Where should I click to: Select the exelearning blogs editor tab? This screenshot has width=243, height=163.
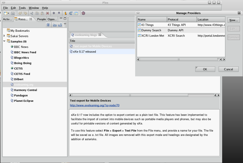coord(86,35)
